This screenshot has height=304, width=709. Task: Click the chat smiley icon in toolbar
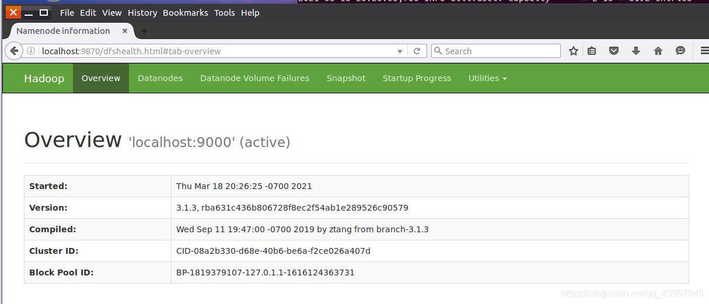[x=680, y=51]
